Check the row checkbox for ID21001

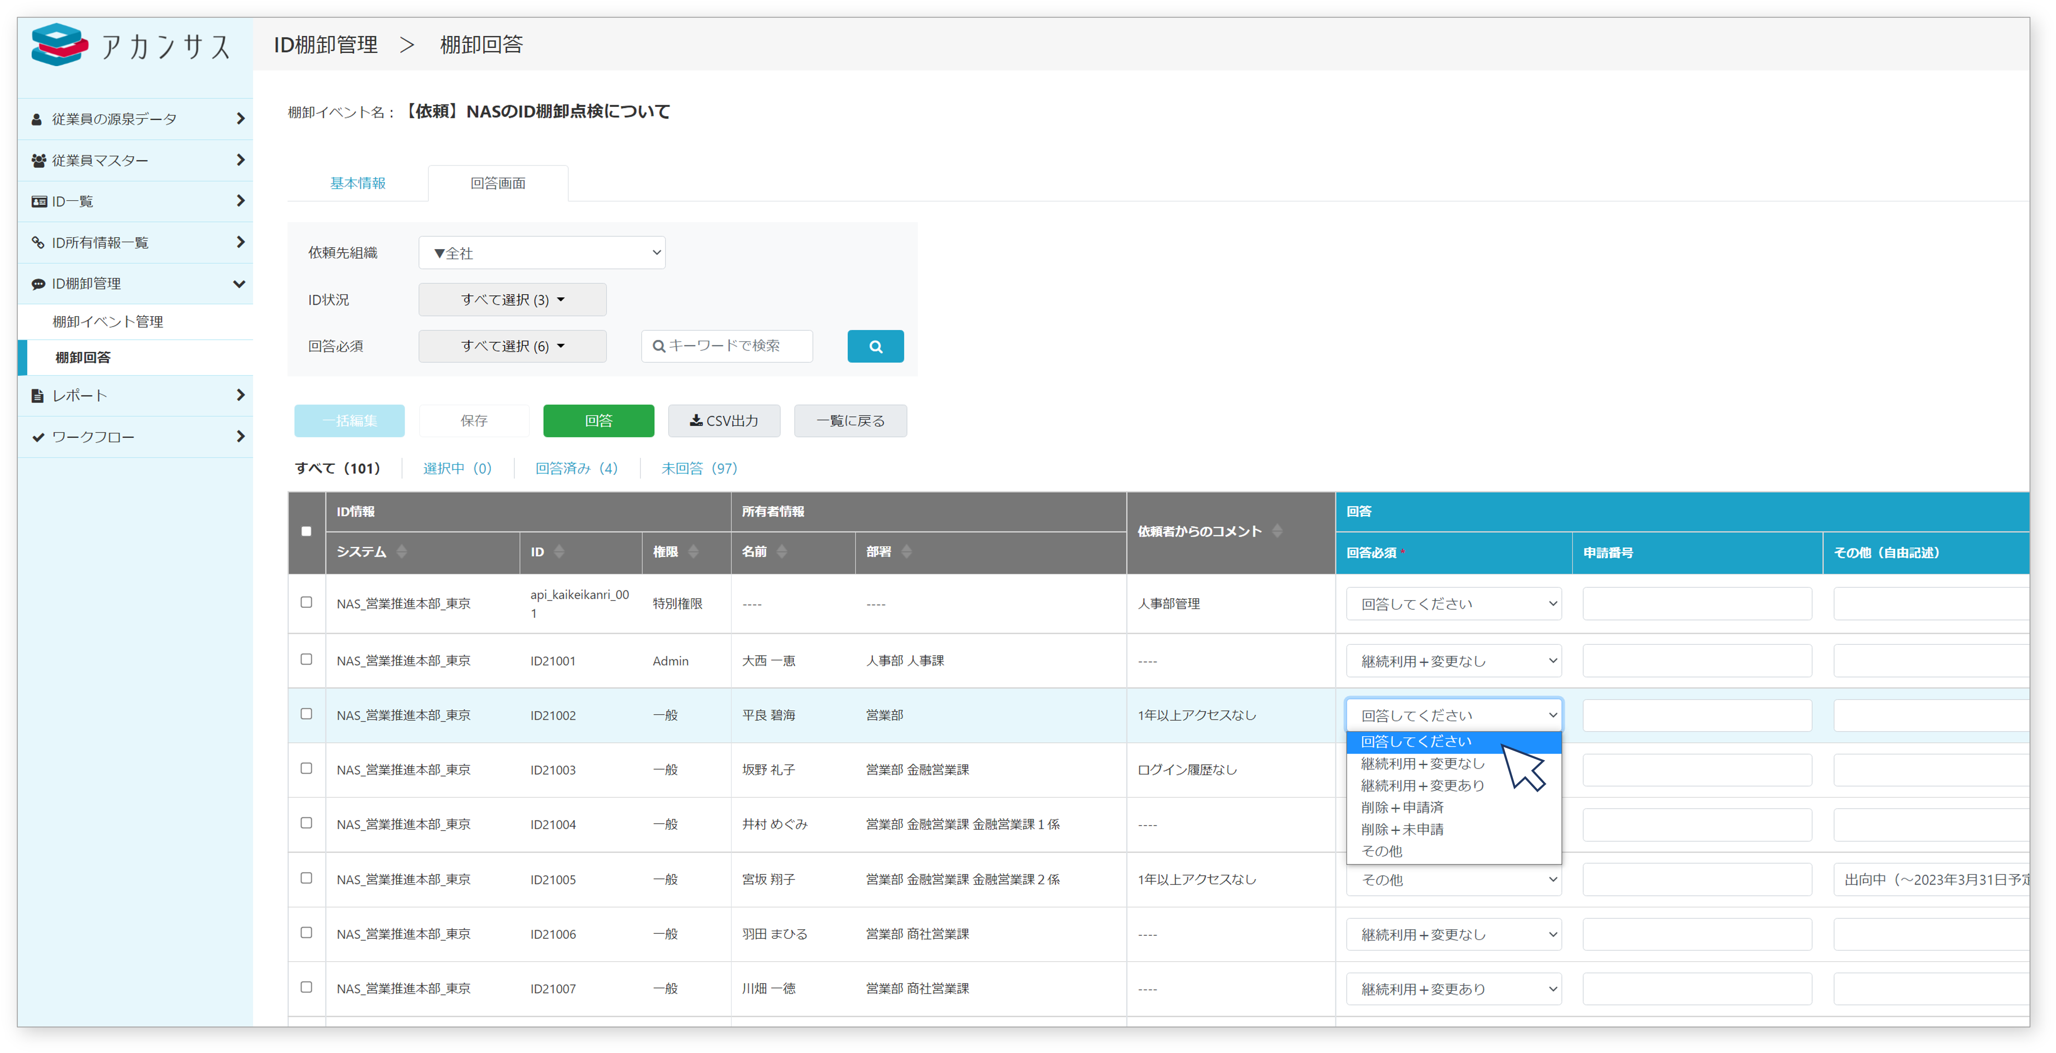(306, 659)
